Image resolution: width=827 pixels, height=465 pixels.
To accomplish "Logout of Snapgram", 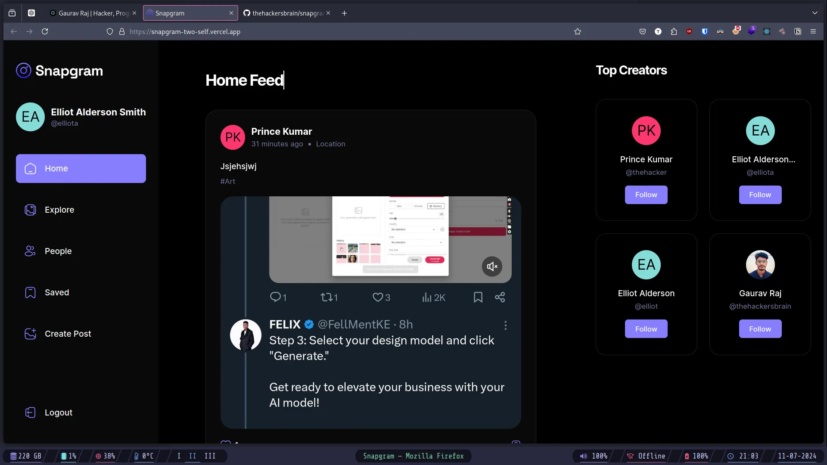I will pos(59,412).
